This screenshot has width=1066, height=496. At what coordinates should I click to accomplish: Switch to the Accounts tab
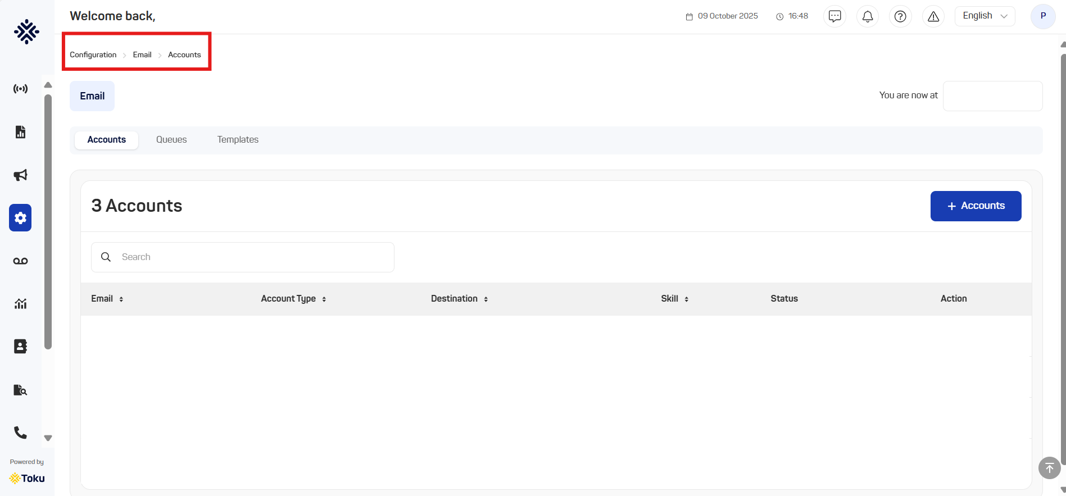coord(107,140)
